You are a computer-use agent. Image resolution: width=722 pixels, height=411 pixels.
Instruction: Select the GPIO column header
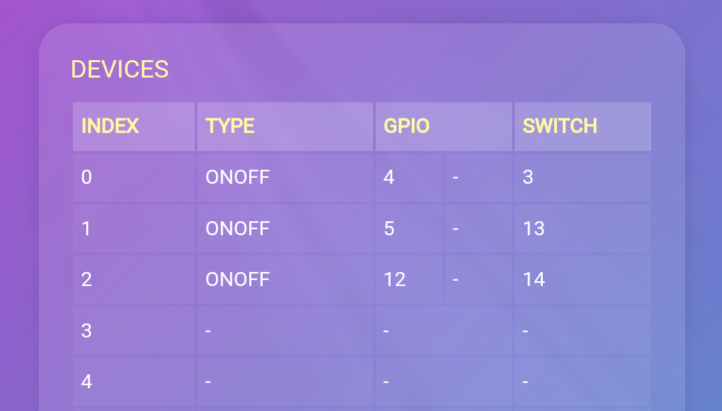(x=406, y=126)
